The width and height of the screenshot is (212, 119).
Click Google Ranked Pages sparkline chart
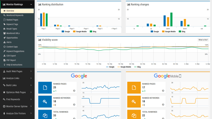click(x=100, y=88)
